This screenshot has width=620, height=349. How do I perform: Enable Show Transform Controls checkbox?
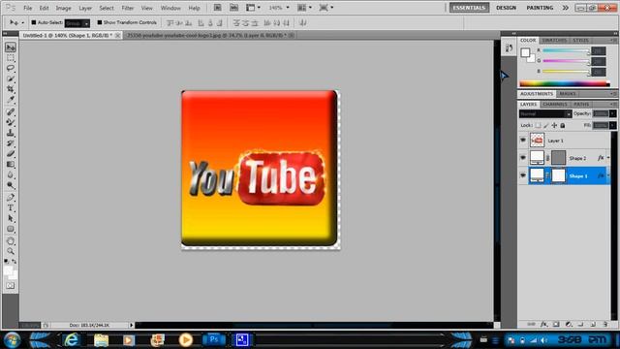[x=100, y=22]
